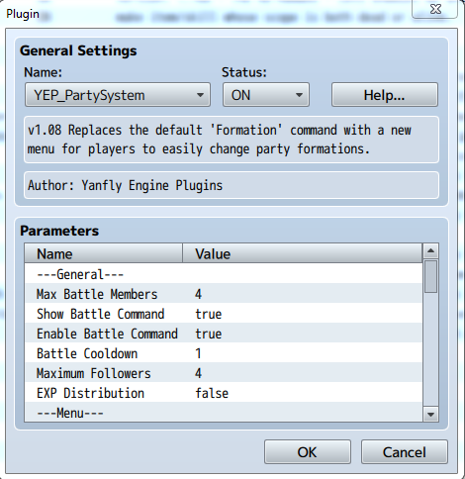Screen dimensions: 465x479
Task: Select the ---Menu--- row
Action: click(x=224, y=412)
